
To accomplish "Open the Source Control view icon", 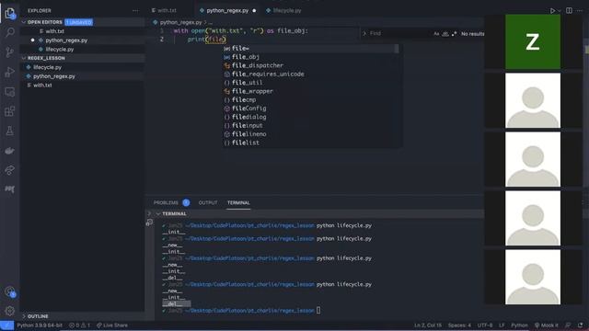I will (10, 51).
